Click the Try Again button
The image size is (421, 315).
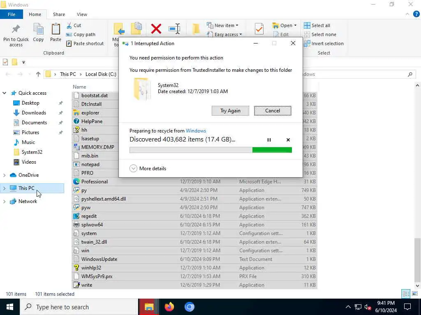pos(230,111)
